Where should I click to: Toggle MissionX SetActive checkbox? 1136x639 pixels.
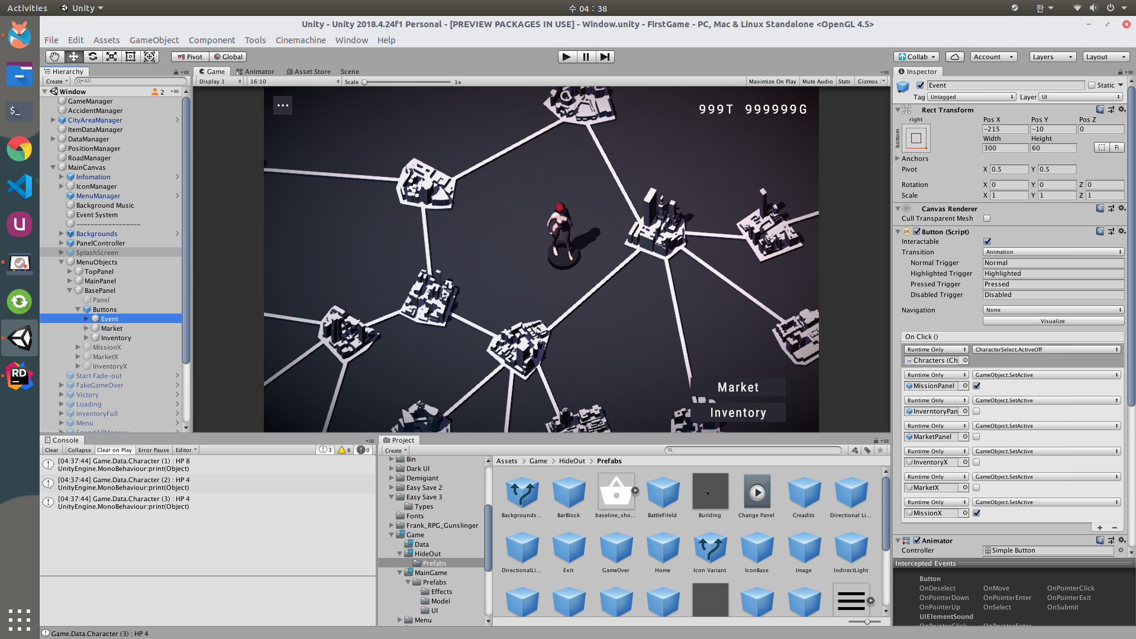[x=977, y=513]
